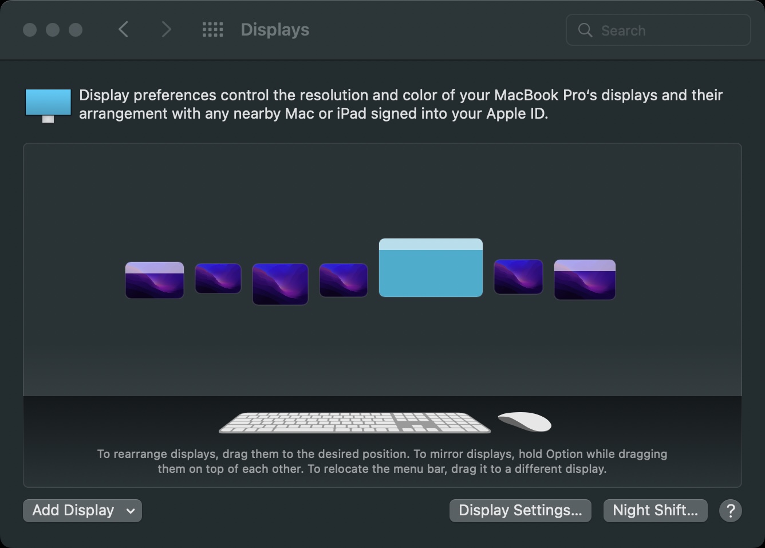Go back using the left chevron
This screenshot has width=765, height=548.
click(x=123, y=30)
